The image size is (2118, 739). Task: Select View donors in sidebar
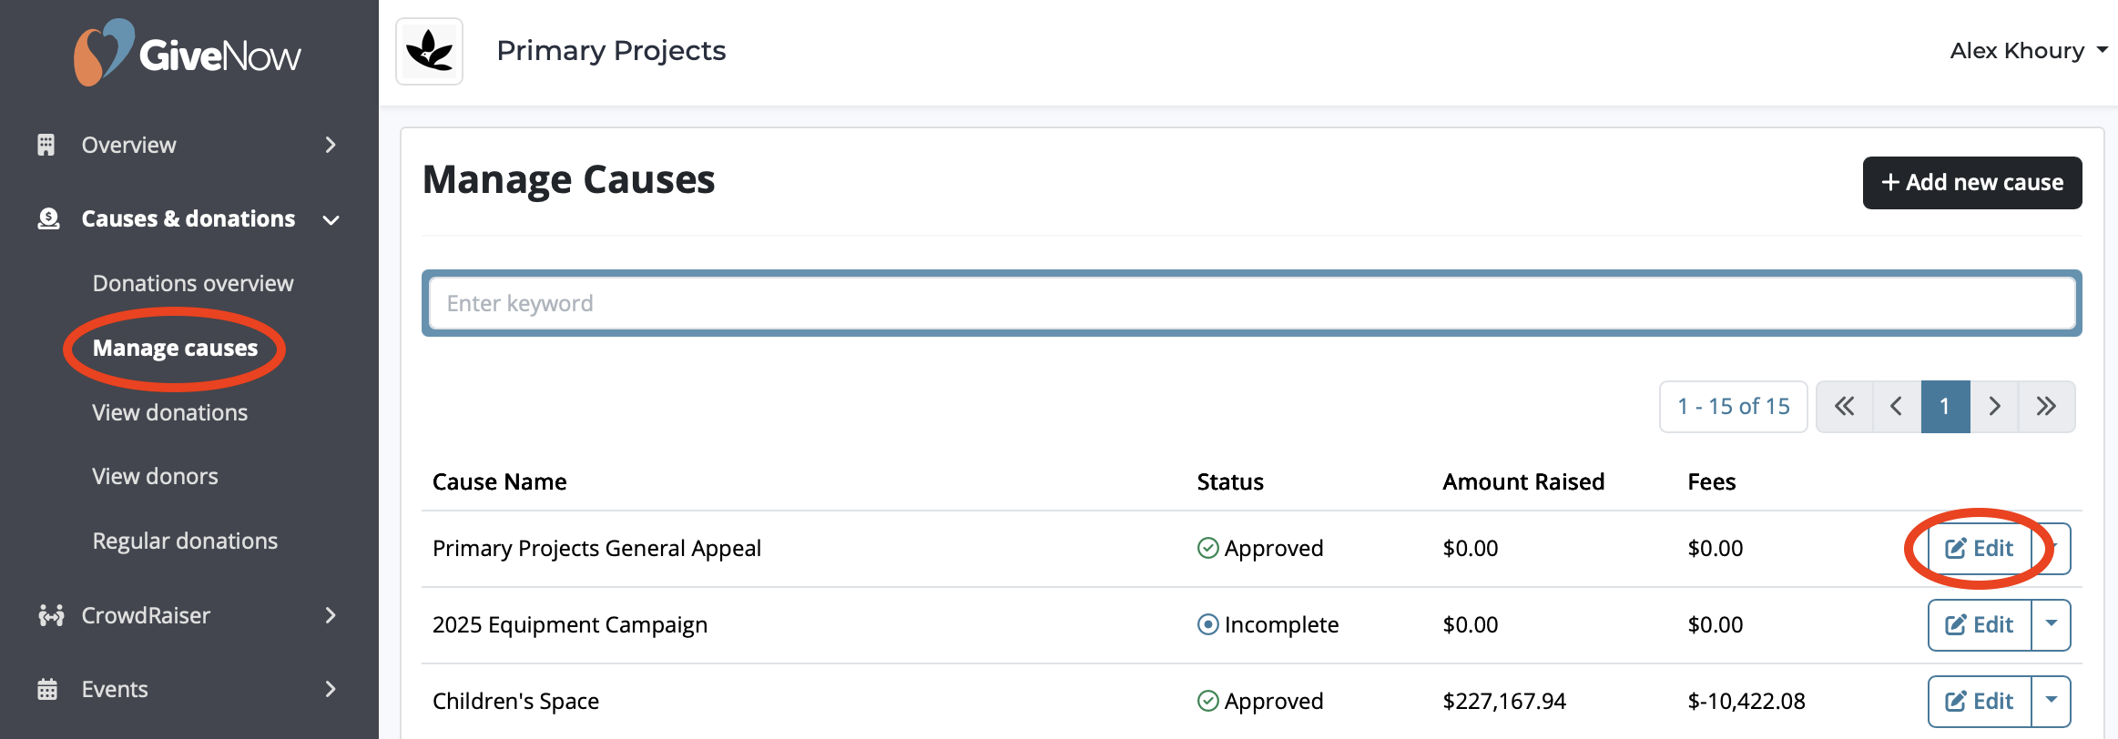pos(155,477)
